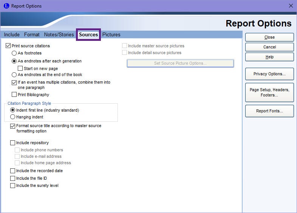Close the Report Options window with X
The image size is (297, 213).
tap(291, 6)
